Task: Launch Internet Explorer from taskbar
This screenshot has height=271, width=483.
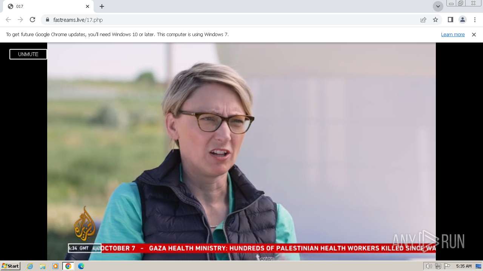Action: coord(30,266)
